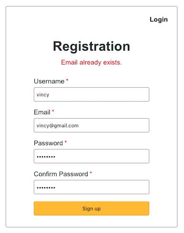
Task: Click the Username label text
Action: coord(49,81)
